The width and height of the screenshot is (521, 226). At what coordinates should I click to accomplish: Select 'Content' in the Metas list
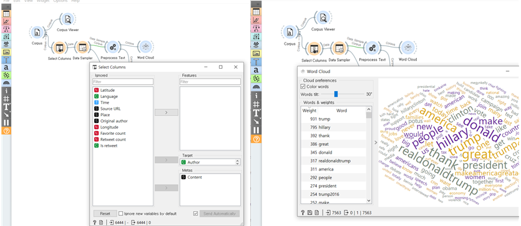(210, 177)
